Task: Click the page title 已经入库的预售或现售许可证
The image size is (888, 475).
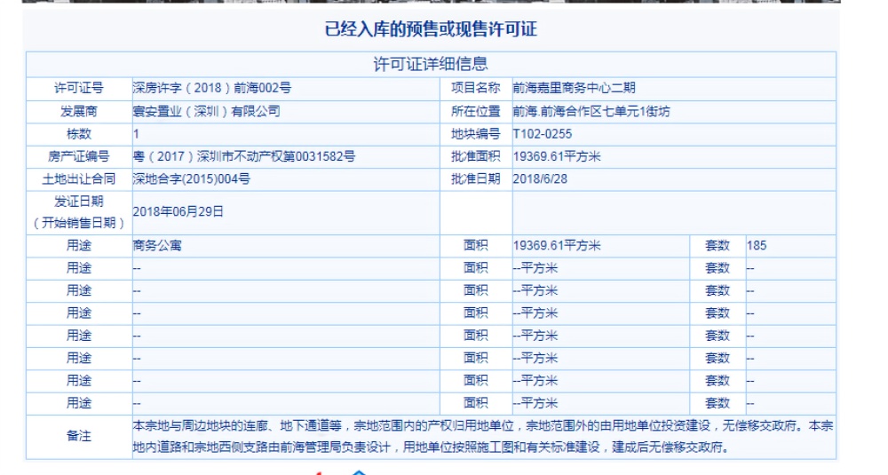Action: pos(431,29)
